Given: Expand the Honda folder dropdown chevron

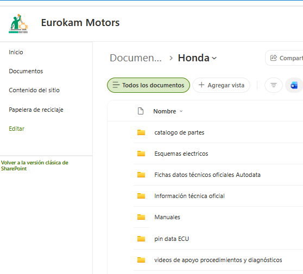Looking at the screenshot, I should click(x=214, y=58).
